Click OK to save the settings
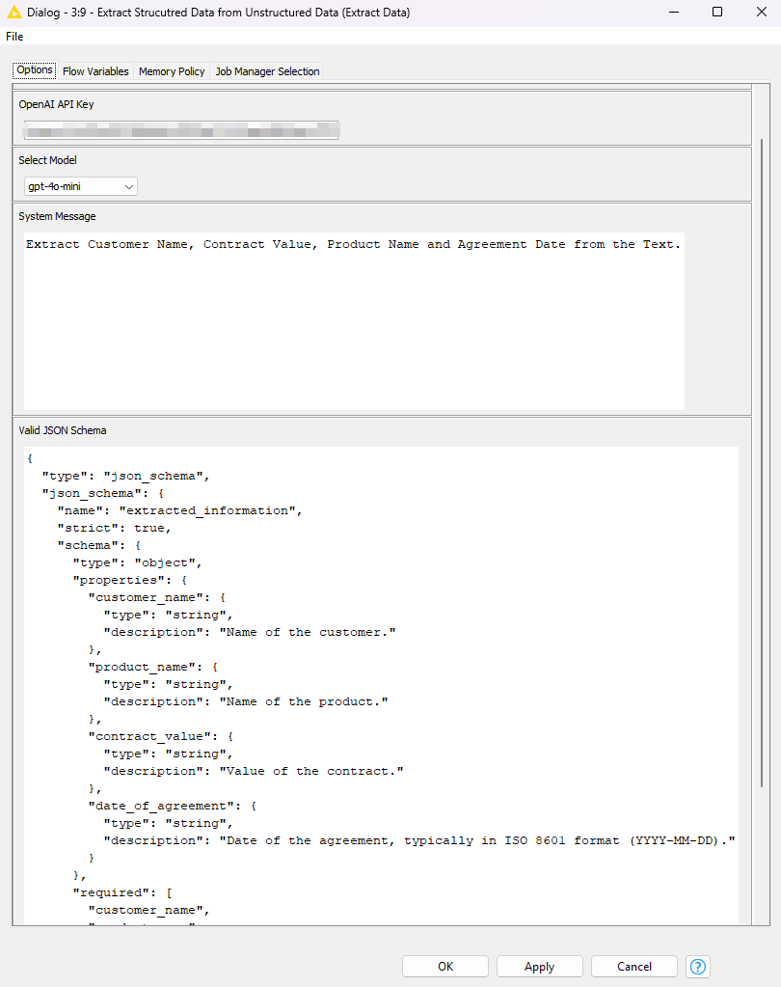781x987 pixels. click(x=444, y=966)
